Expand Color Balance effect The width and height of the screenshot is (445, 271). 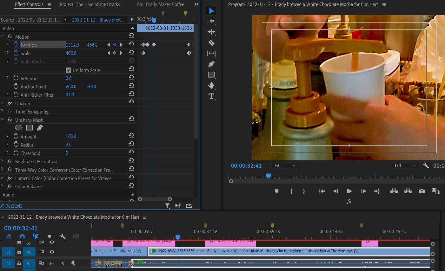pyautogui.click(x=3, y=186)
